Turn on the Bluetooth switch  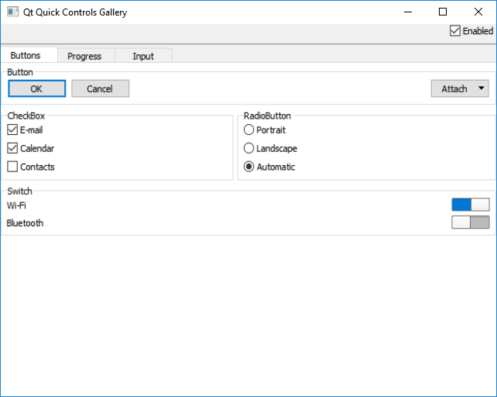tap(471, 223)
